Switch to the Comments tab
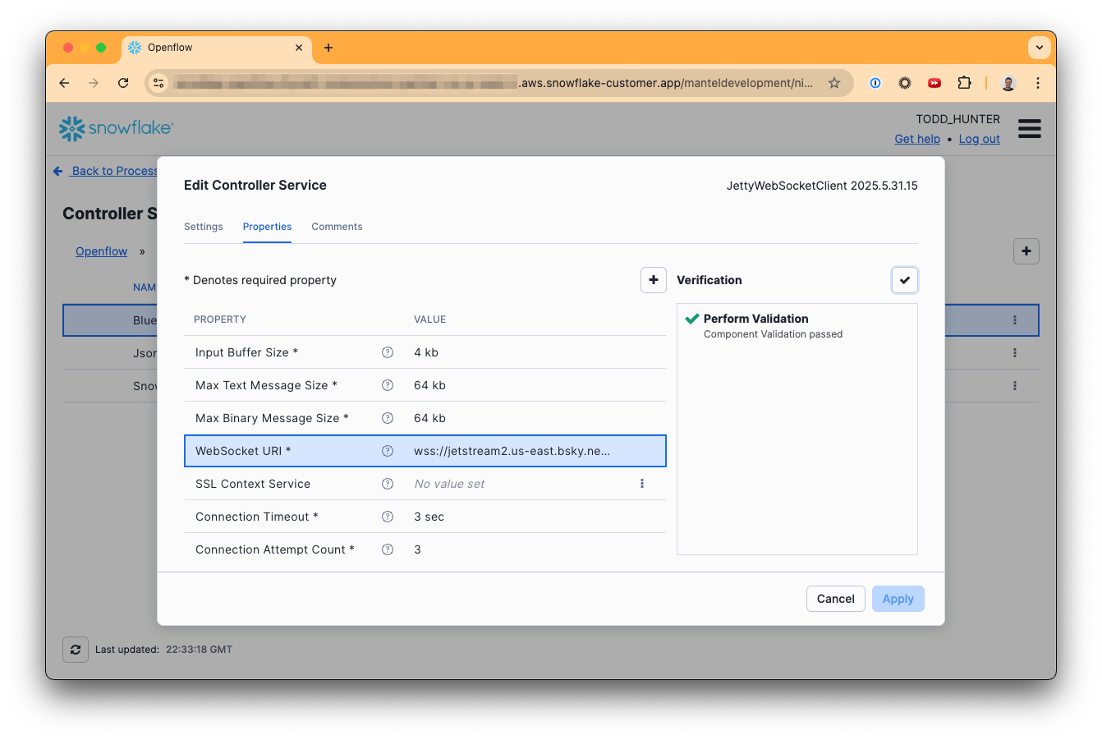This screenshot has height=740, width=1102. (x=337, y=227)
